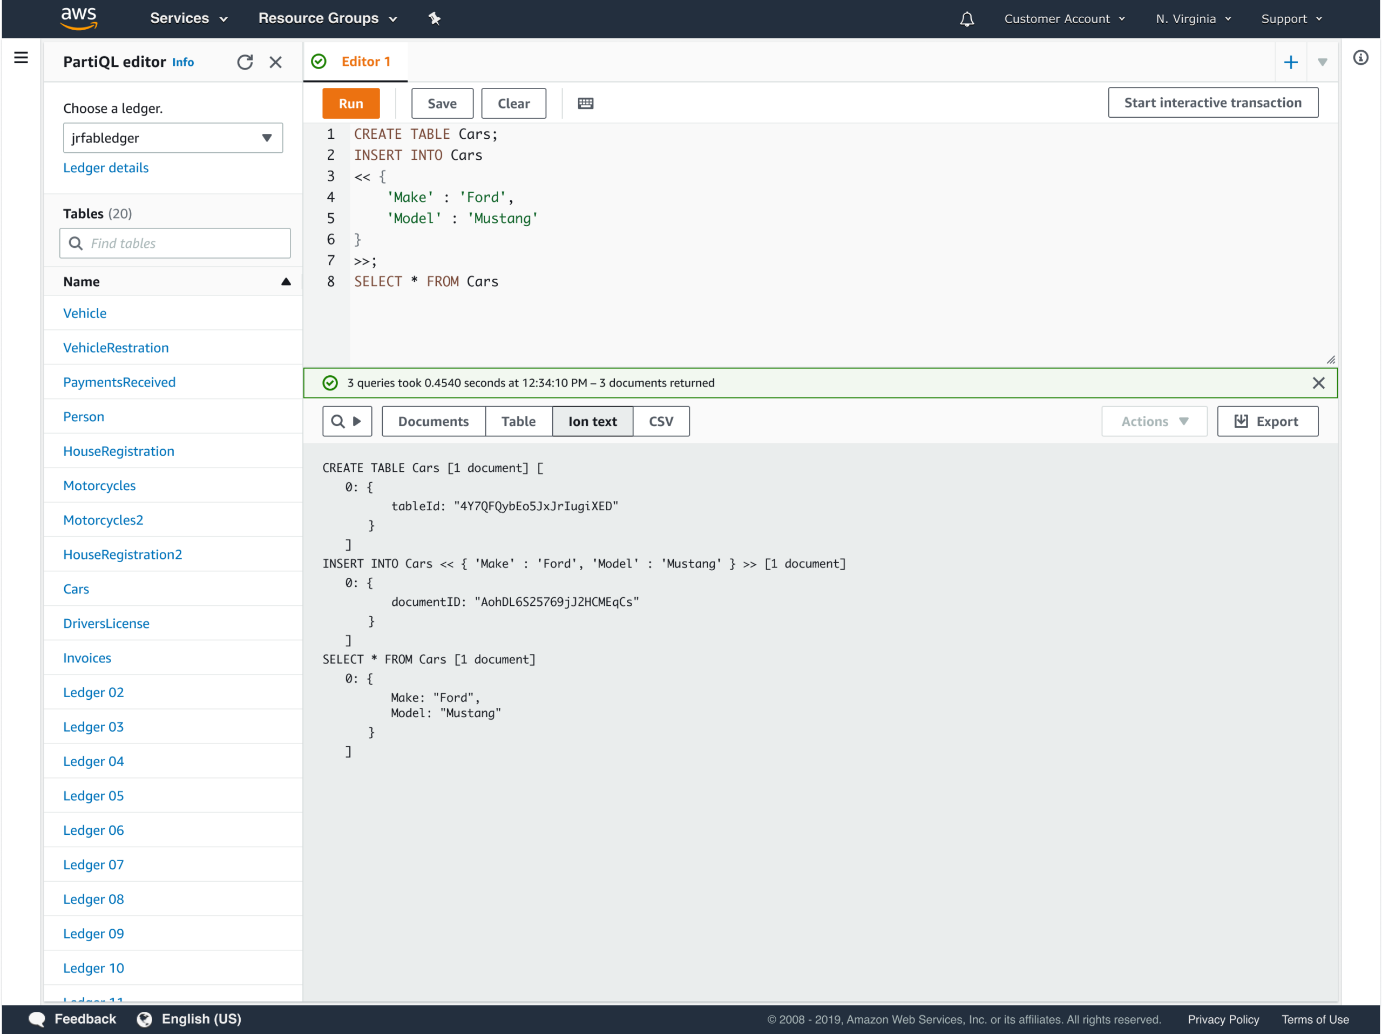1382x1034 pixels.
Task: Switch results view to CSV
Action: (x=661, y=421)
